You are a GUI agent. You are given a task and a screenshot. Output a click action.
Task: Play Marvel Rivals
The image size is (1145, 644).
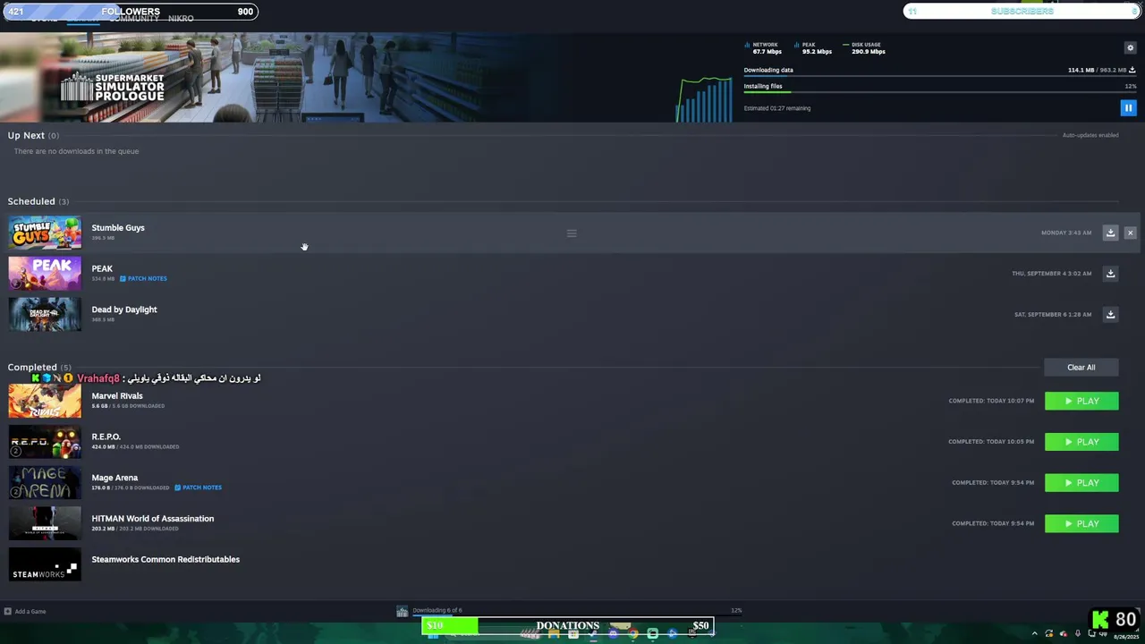click(x=1081, y=401)
